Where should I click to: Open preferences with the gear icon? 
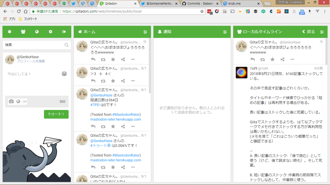51,32
